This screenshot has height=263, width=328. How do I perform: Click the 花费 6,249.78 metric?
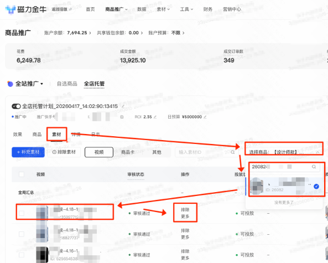29,56
